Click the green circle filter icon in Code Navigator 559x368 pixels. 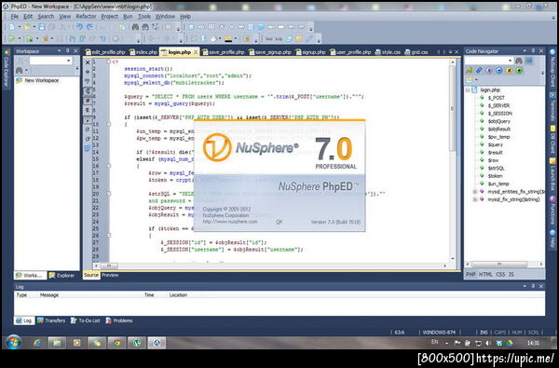[519, 71]
